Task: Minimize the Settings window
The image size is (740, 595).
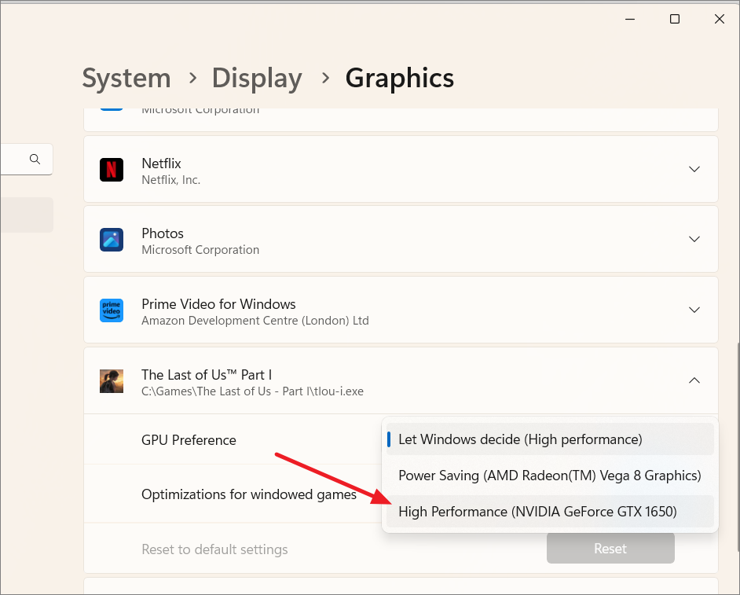Action: click(630, 19)
